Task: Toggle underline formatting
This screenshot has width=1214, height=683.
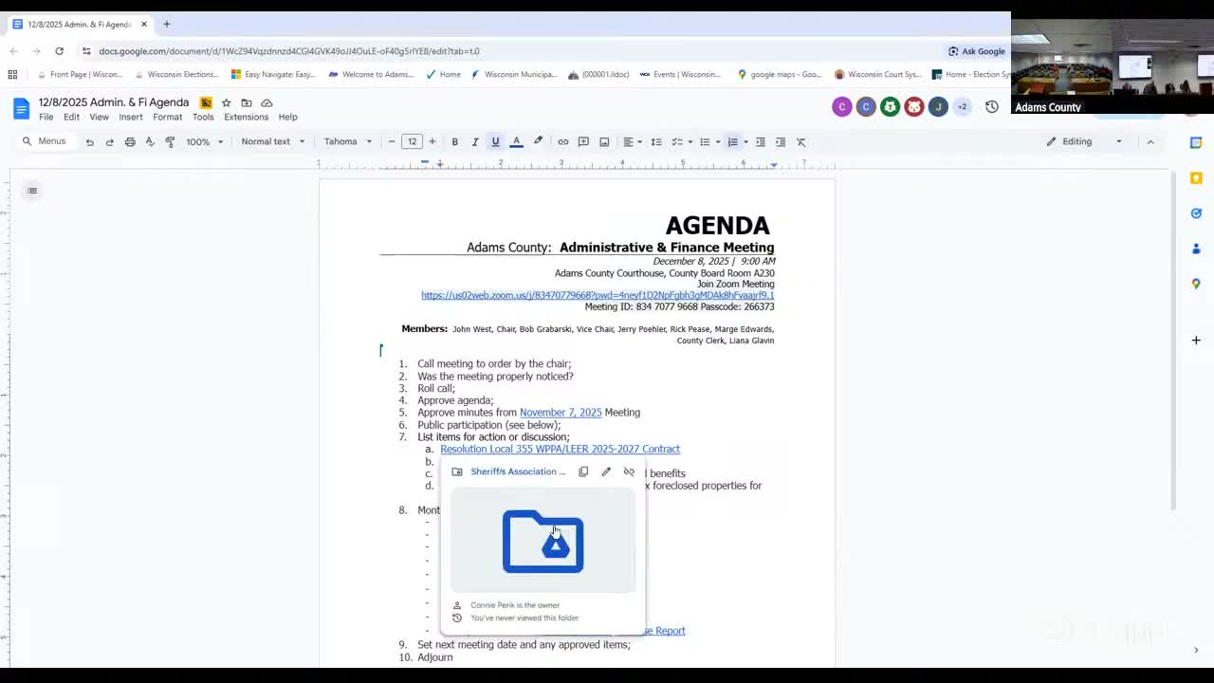Action: click(x=495, y=142)
